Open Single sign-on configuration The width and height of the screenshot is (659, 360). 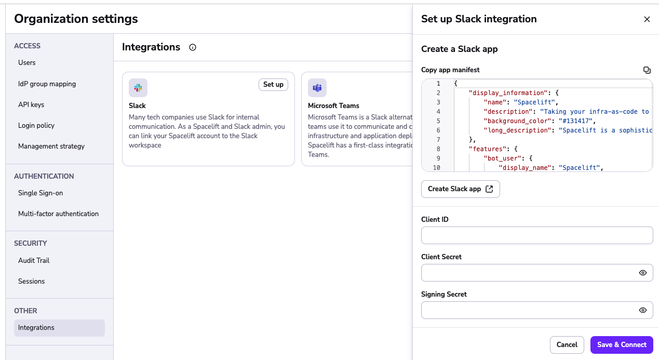(x=41, y=193)
